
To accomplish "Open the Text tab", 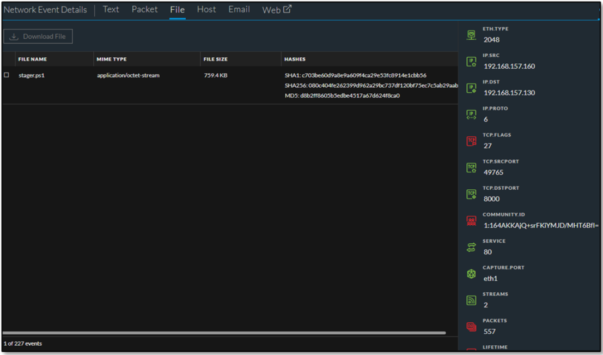I will click(111, 9).
